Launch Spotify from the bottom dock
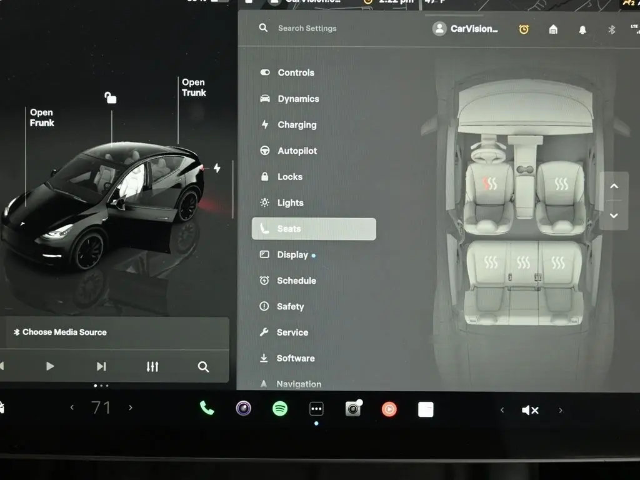The height and width of the screenshot is (480, 640). 280,409
